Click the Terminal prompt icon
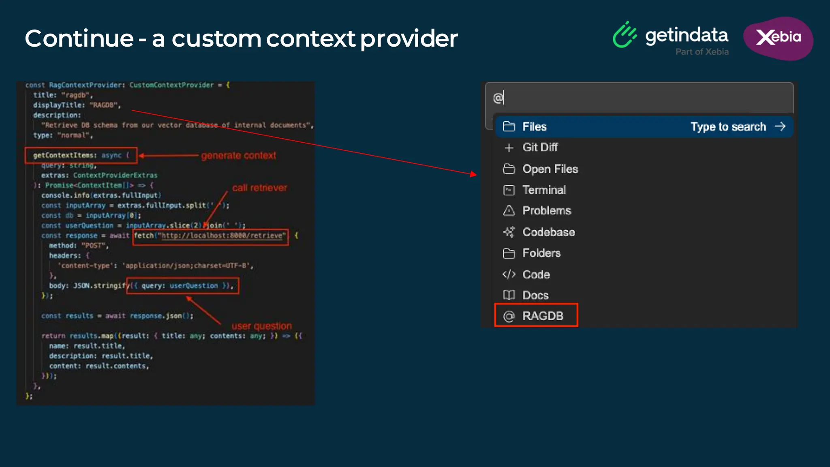Image resolution: width=830 pixels, height=467 pixels. point(509,190)
